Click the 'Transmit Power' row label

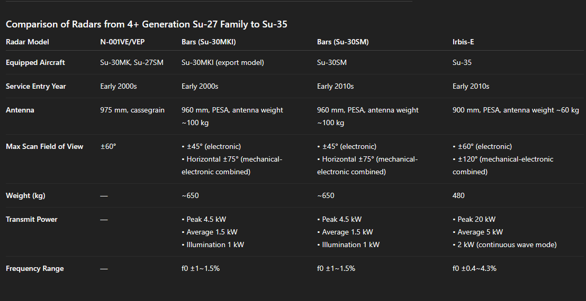pos(31,219)
